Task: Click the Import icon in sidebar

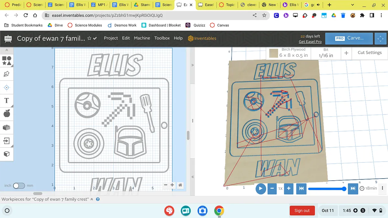Action: 6,141
